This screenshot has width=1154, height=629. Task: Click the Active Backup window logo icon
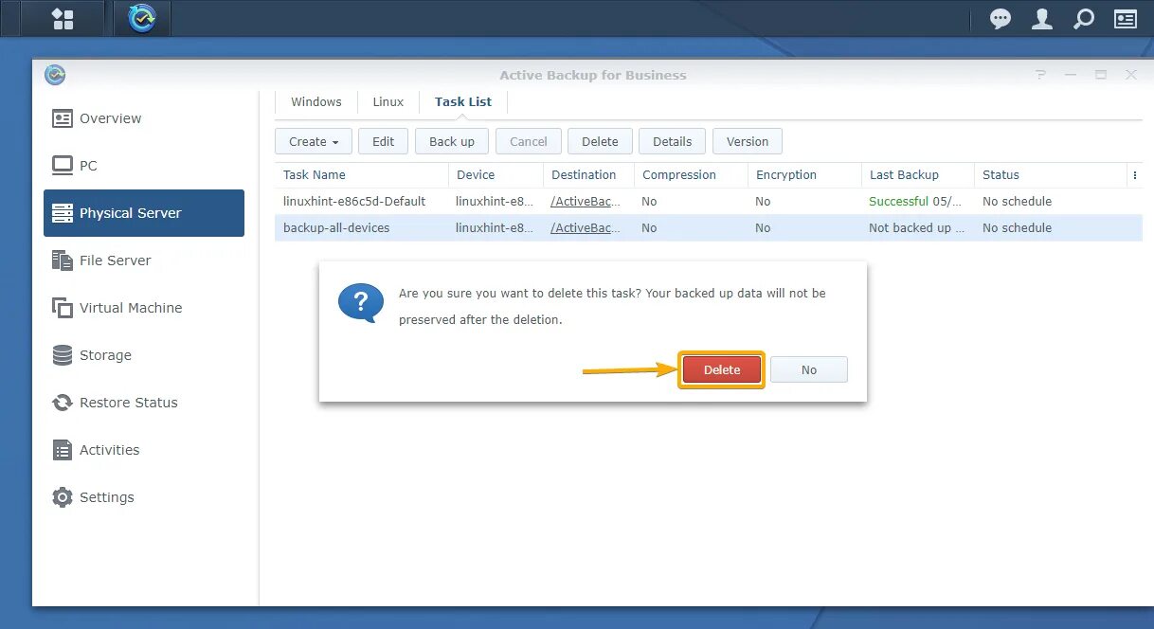coord(55,75)
